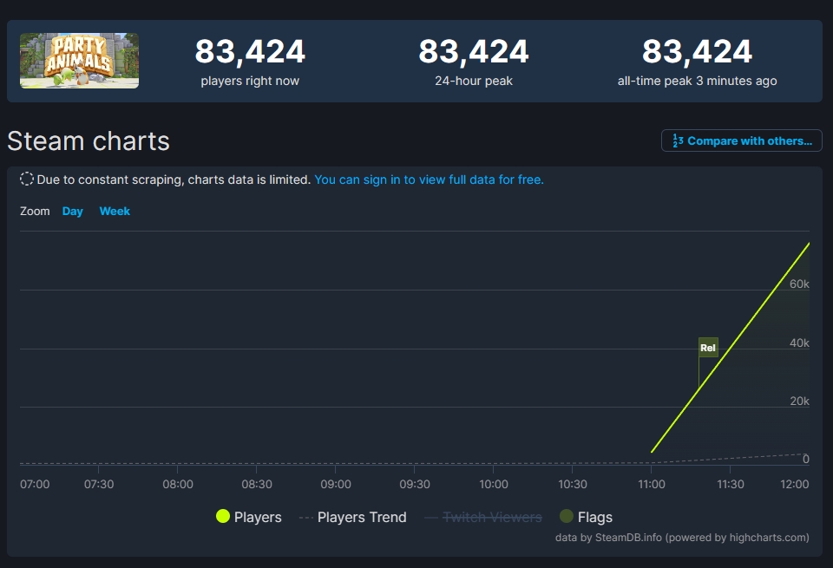Image resolution: width=833 pixels, height=568 pixels.
Task: Click the 11:00 start point of the players line
Action: click(x=653, y=451)
